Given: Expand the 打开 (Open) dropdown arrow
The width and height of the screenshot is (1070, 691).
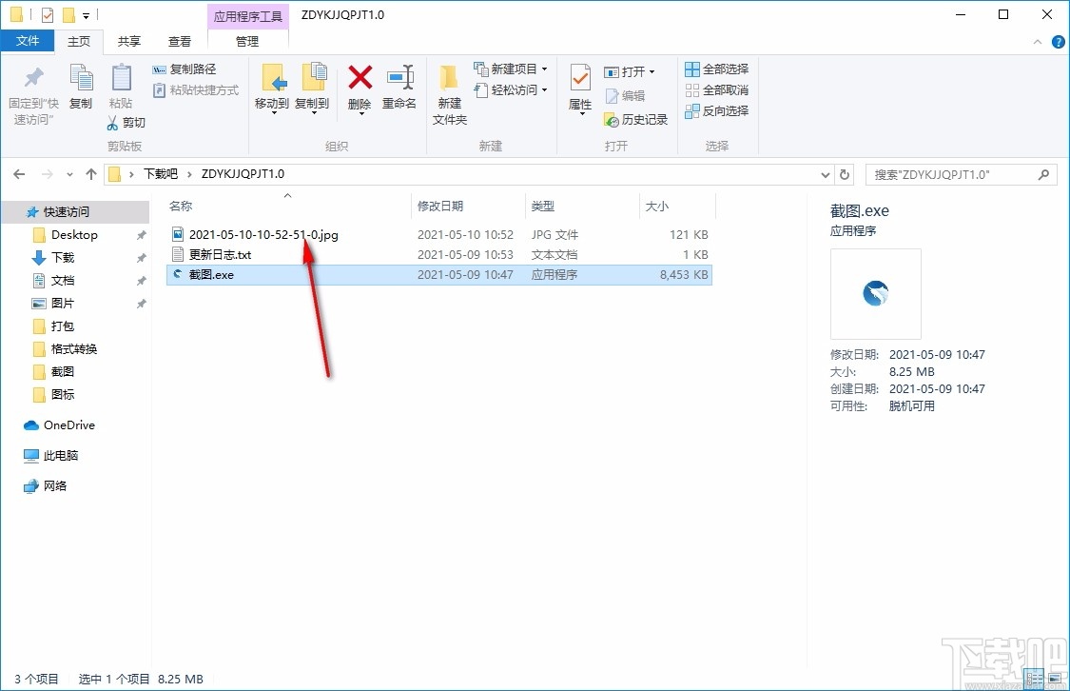Looking at the screenshot, I should click(x=651, y=69).
